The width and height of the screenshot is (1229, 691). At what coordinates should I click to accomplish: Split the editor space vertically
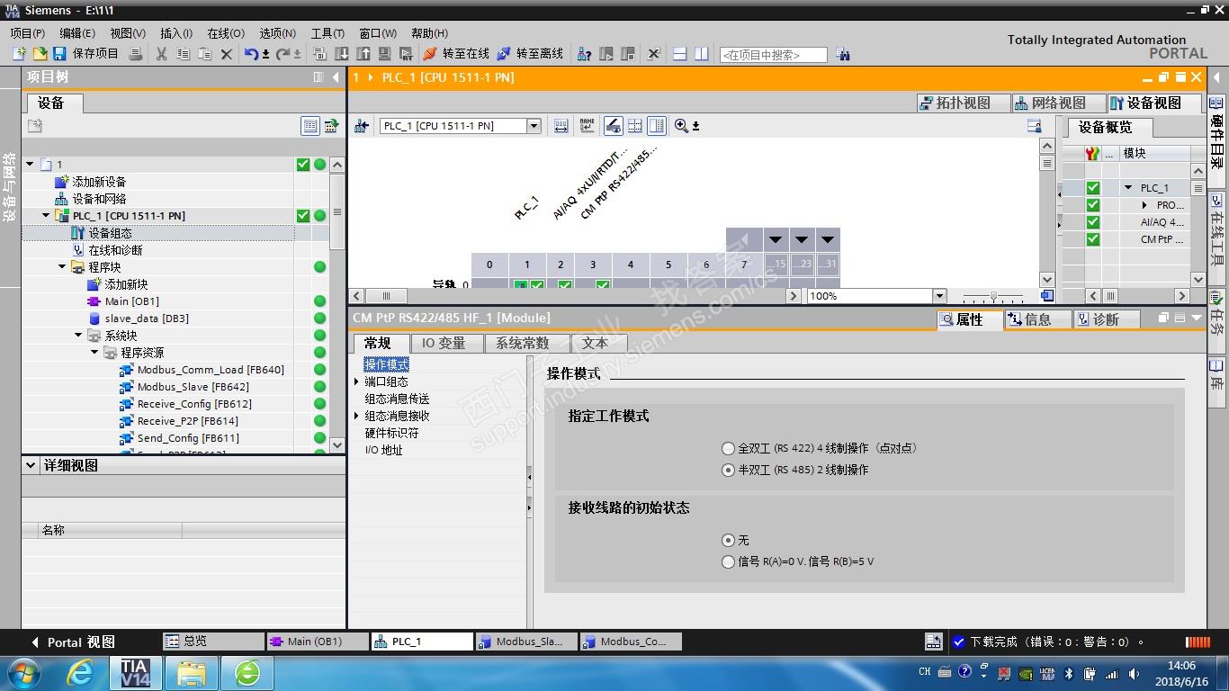[701, 54]
